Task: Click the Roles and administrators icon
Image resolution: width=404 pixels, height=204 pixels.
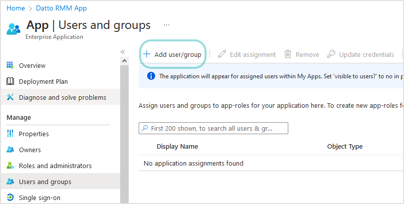Action: click(10, 166)
